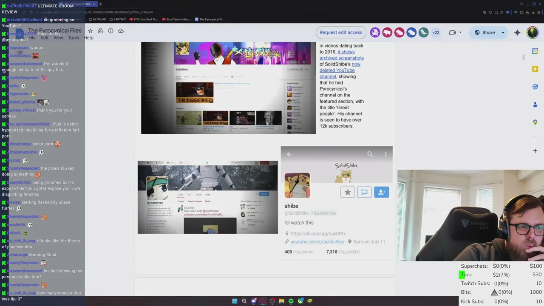This screenshot has width=544, height=306.
Task: Click the browser search tabs icon
Action: 521,4
